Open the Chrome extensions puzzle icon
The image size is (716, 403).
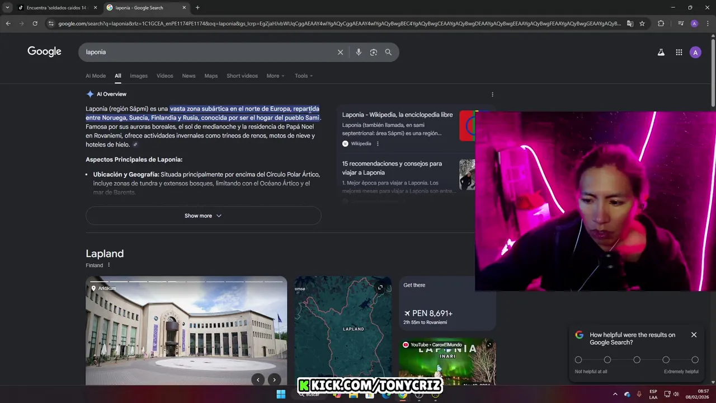661,24
